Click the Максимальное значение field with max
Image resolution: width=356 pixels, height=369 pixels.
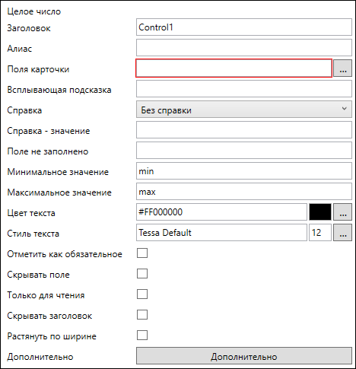point(244,192)
